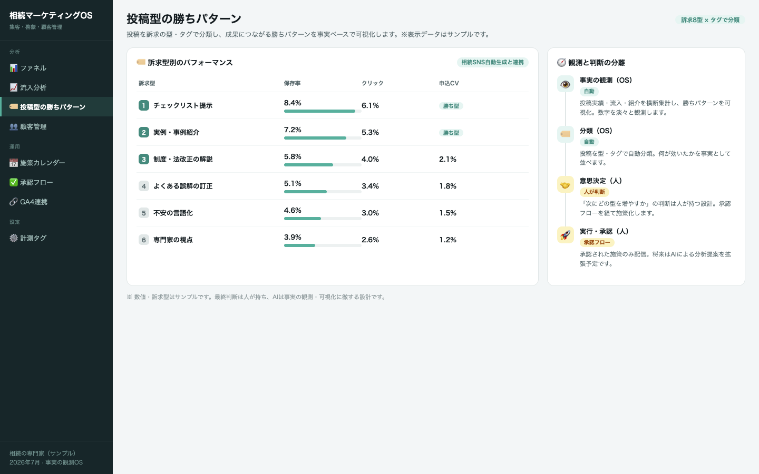
Task: Click the 相続マーケティングOS app title
Action: click(51, 15)
